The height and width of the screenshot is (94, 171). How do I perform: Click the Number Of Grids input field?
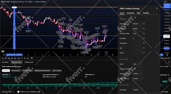[137, 69]
